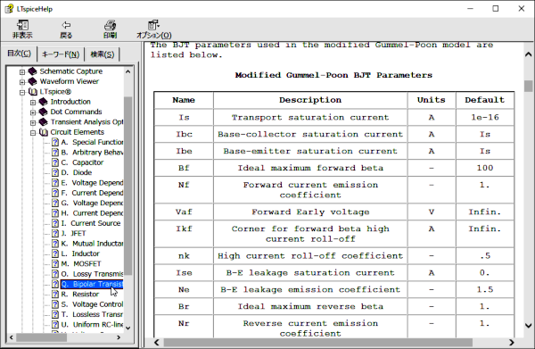Click the help page icon beside D. Diode
This screenshot has height=349, width=535.
click(55, 172)
